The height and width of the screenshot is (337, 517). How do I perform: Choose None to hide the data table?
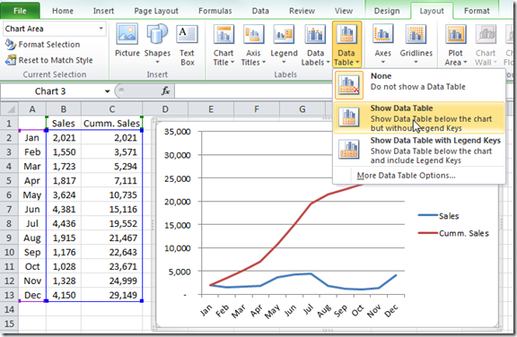click(x=419, y=85)
